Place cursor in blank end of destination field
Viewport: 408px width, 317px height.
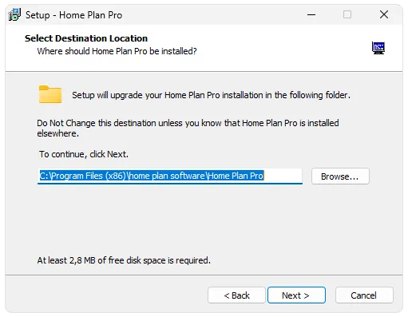click(283, 176)
